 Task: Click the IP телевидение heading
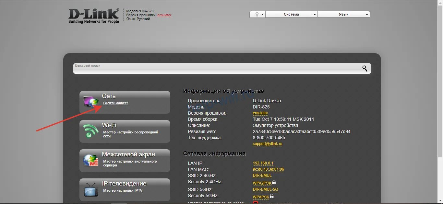tap(124, 184)
